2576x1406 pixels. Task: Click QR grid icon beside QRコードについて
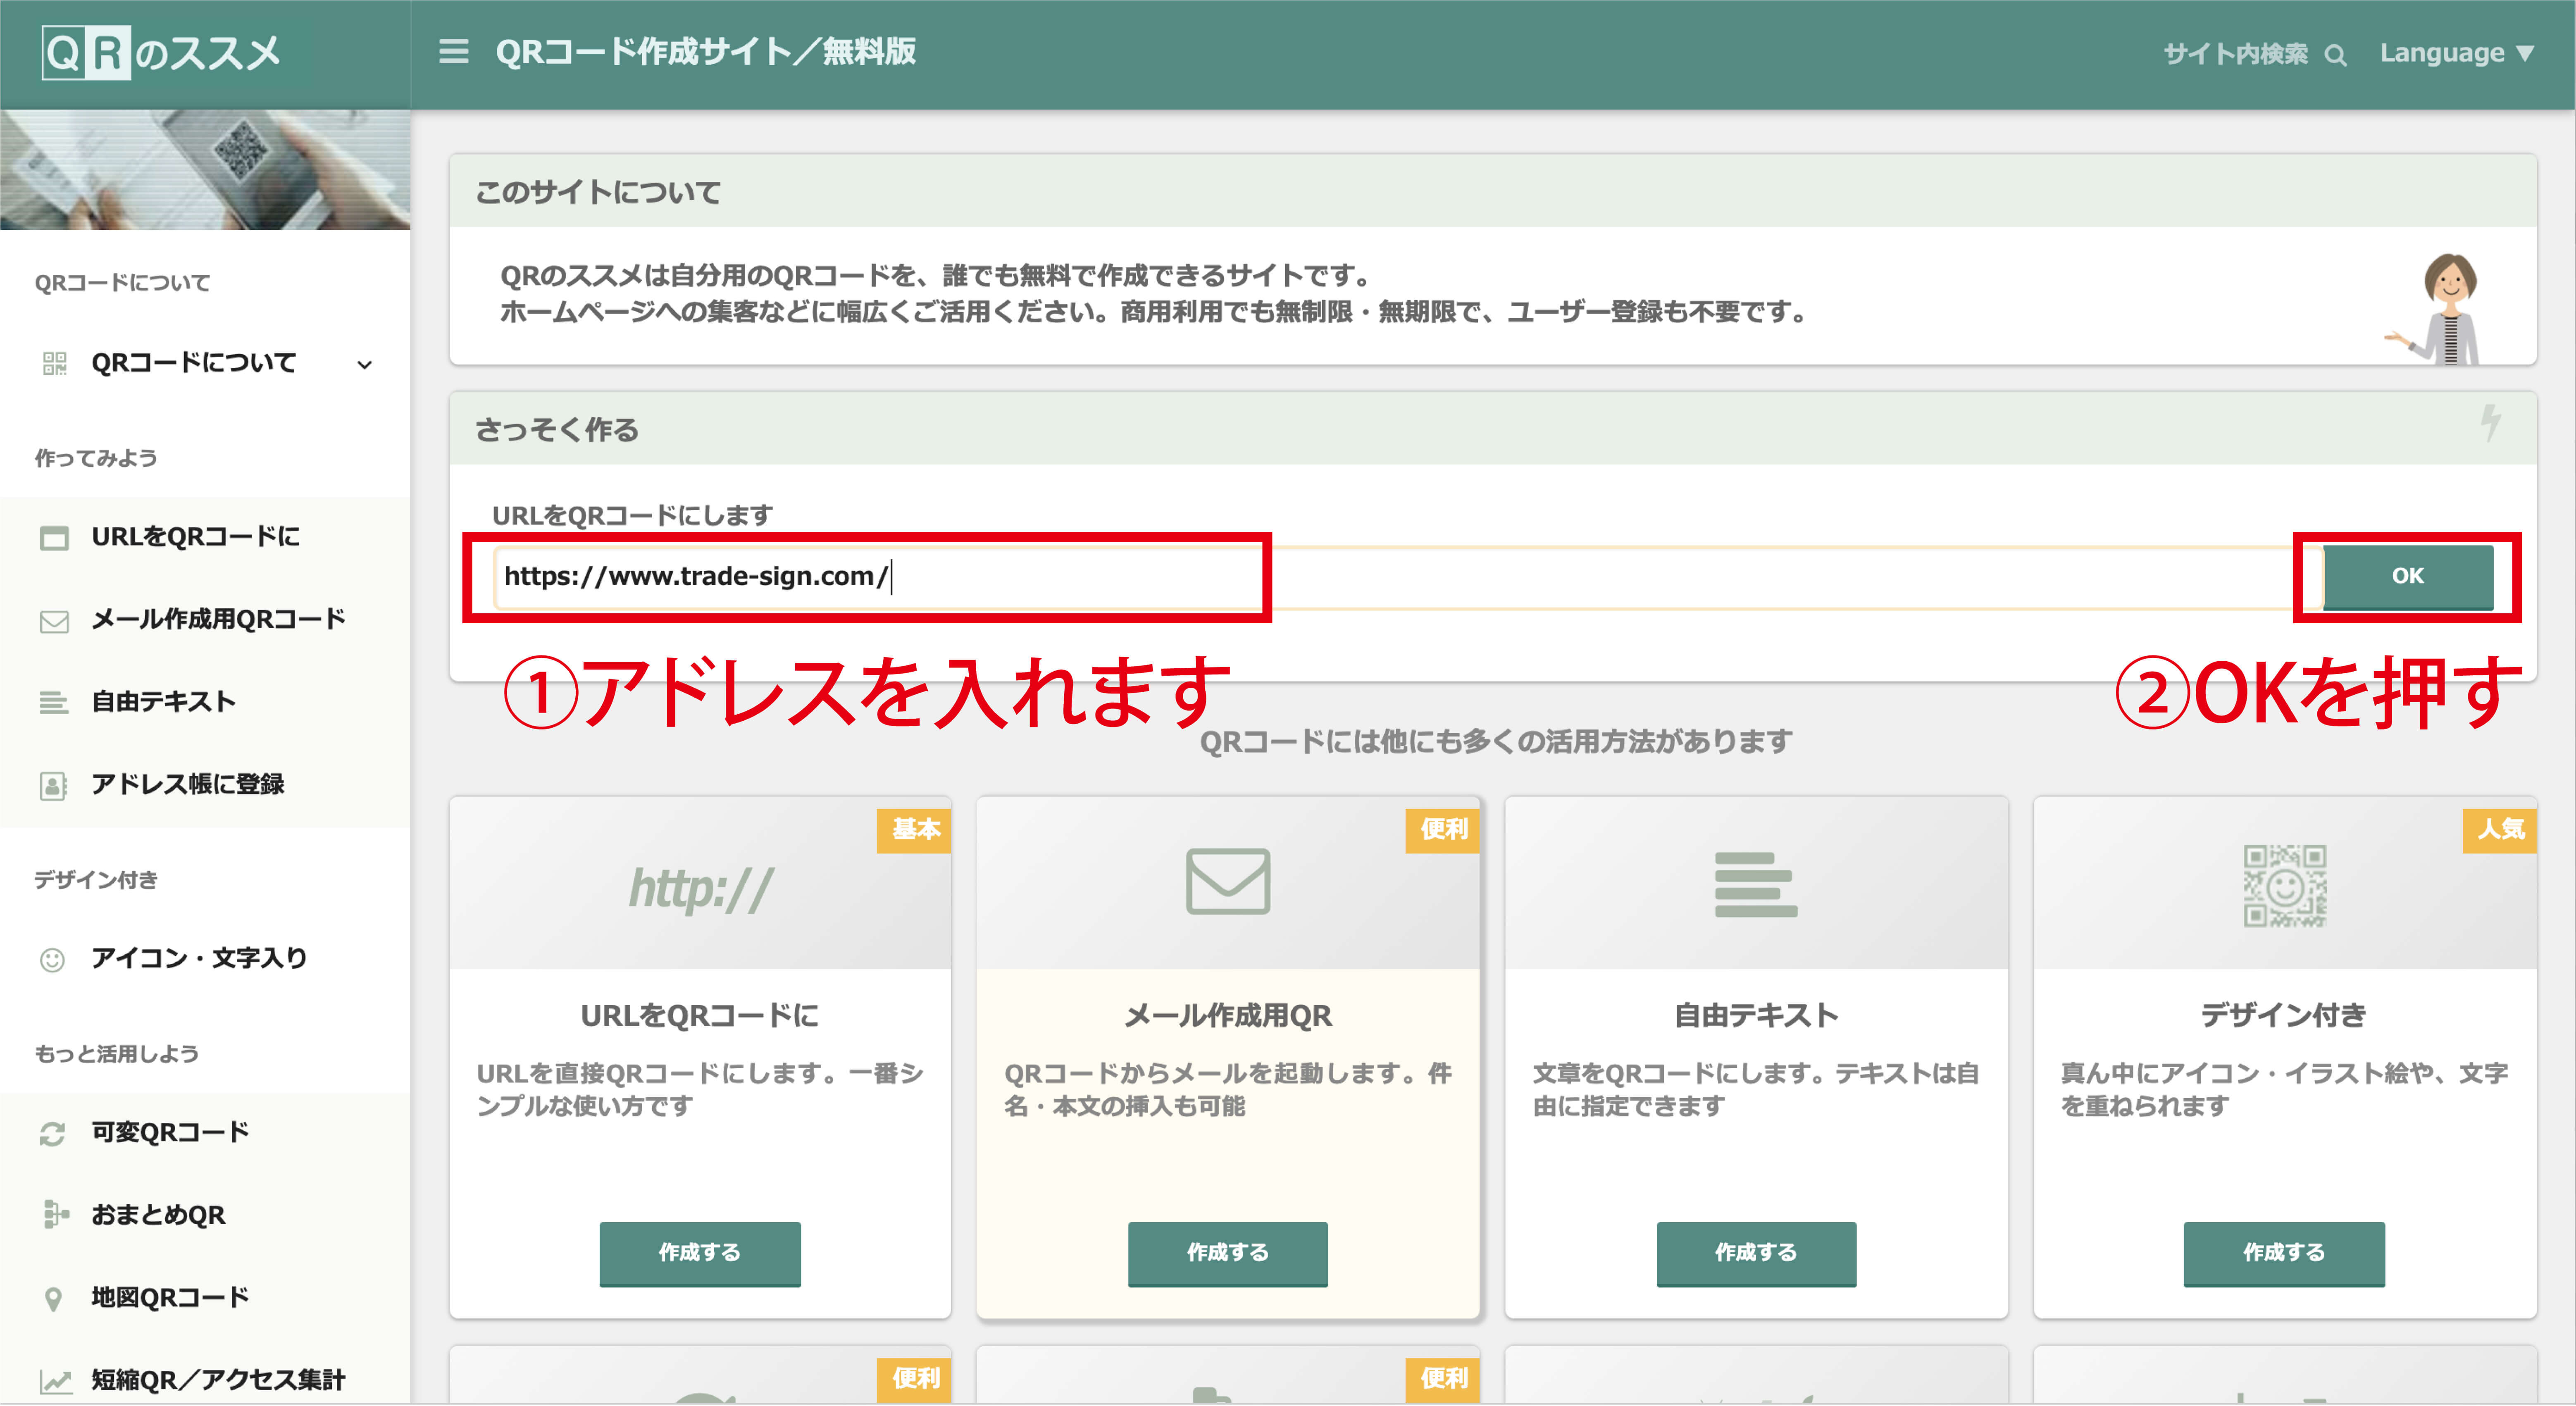54,363
